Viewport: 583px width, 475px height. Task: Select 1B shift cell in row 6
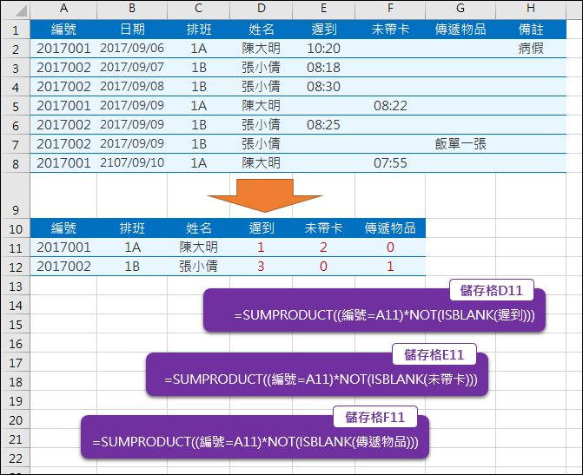tap(199, 125)
